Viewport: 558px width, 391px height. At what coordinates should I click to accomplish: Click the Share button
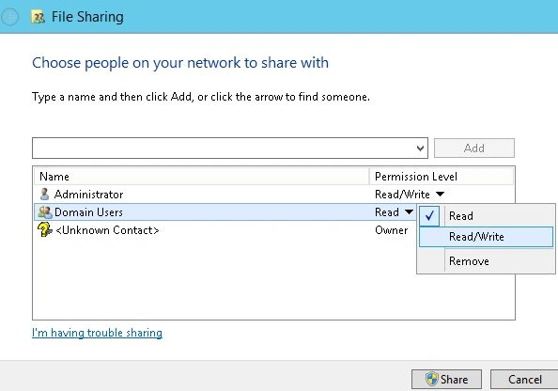coord(446,379)
